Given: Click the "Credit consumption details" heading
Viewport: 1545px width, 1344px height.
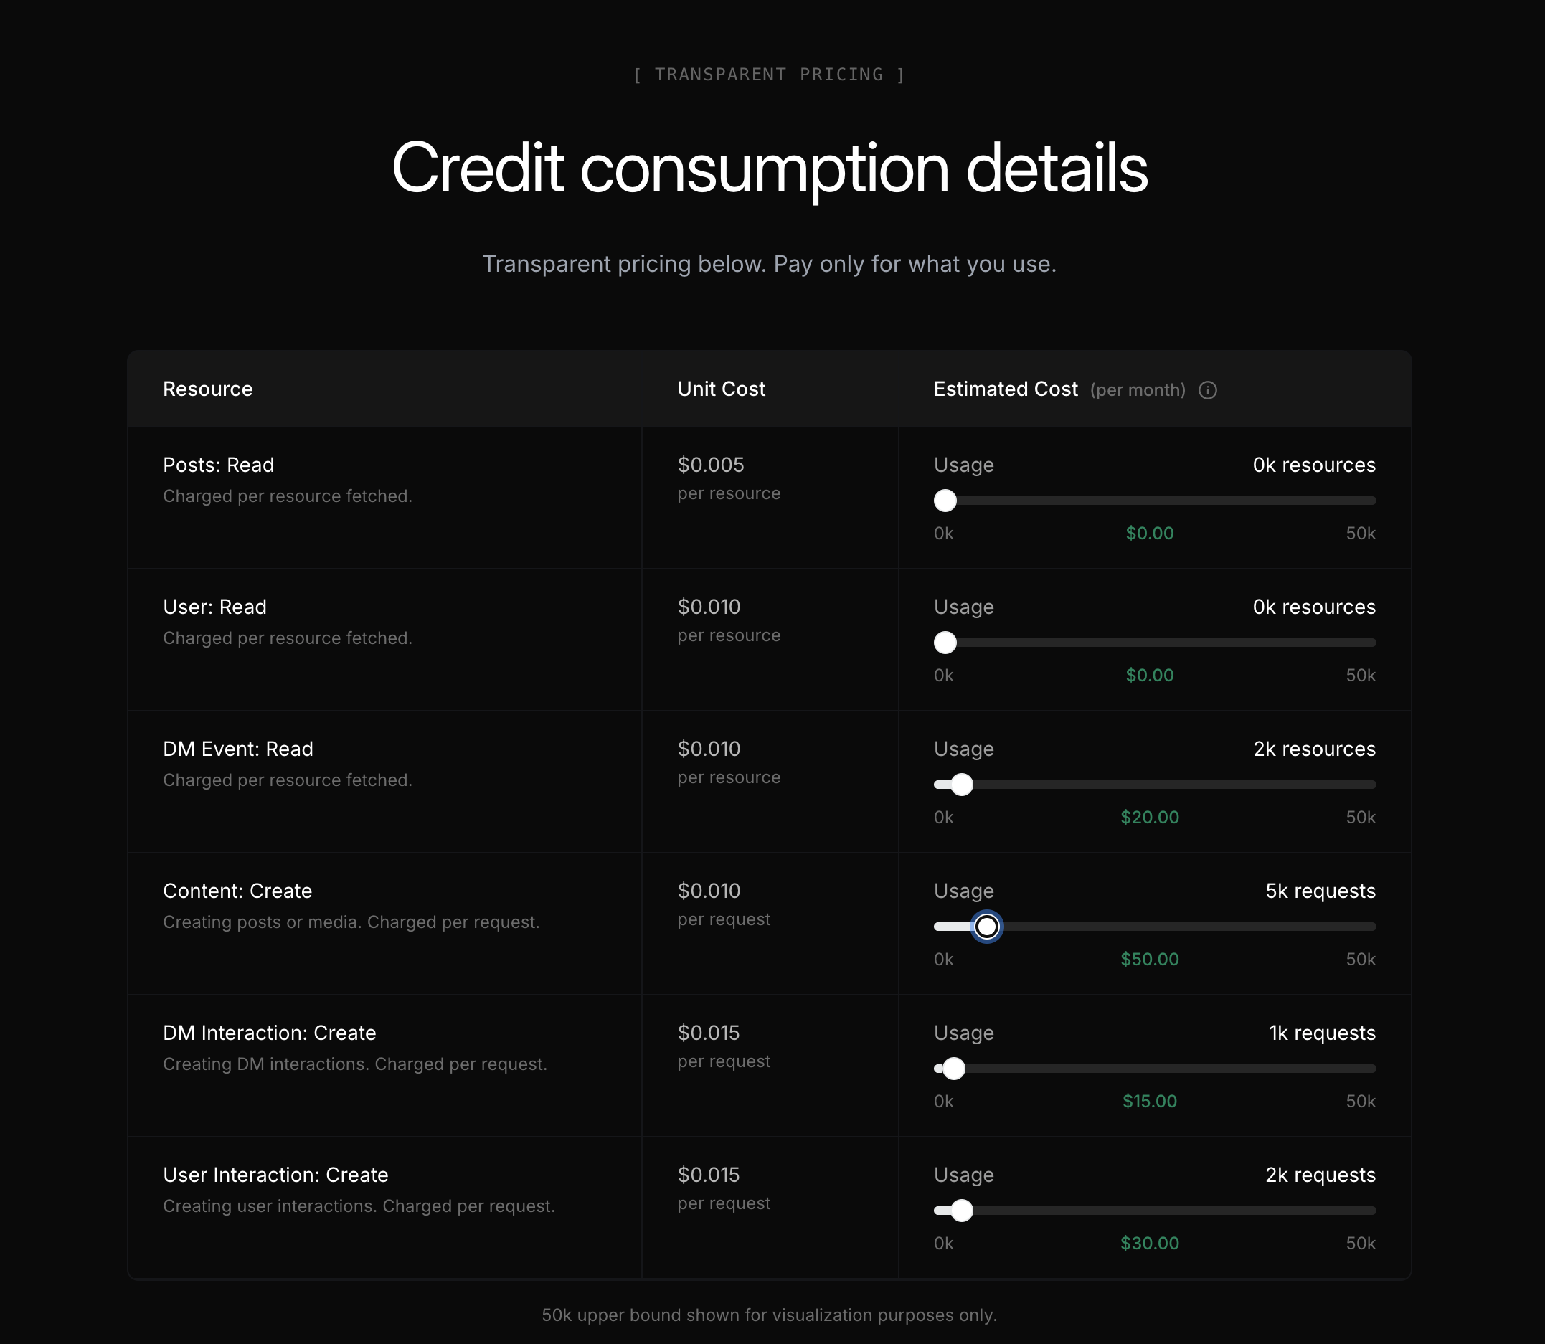Looking at the screenshot, I should click(770, 168).
